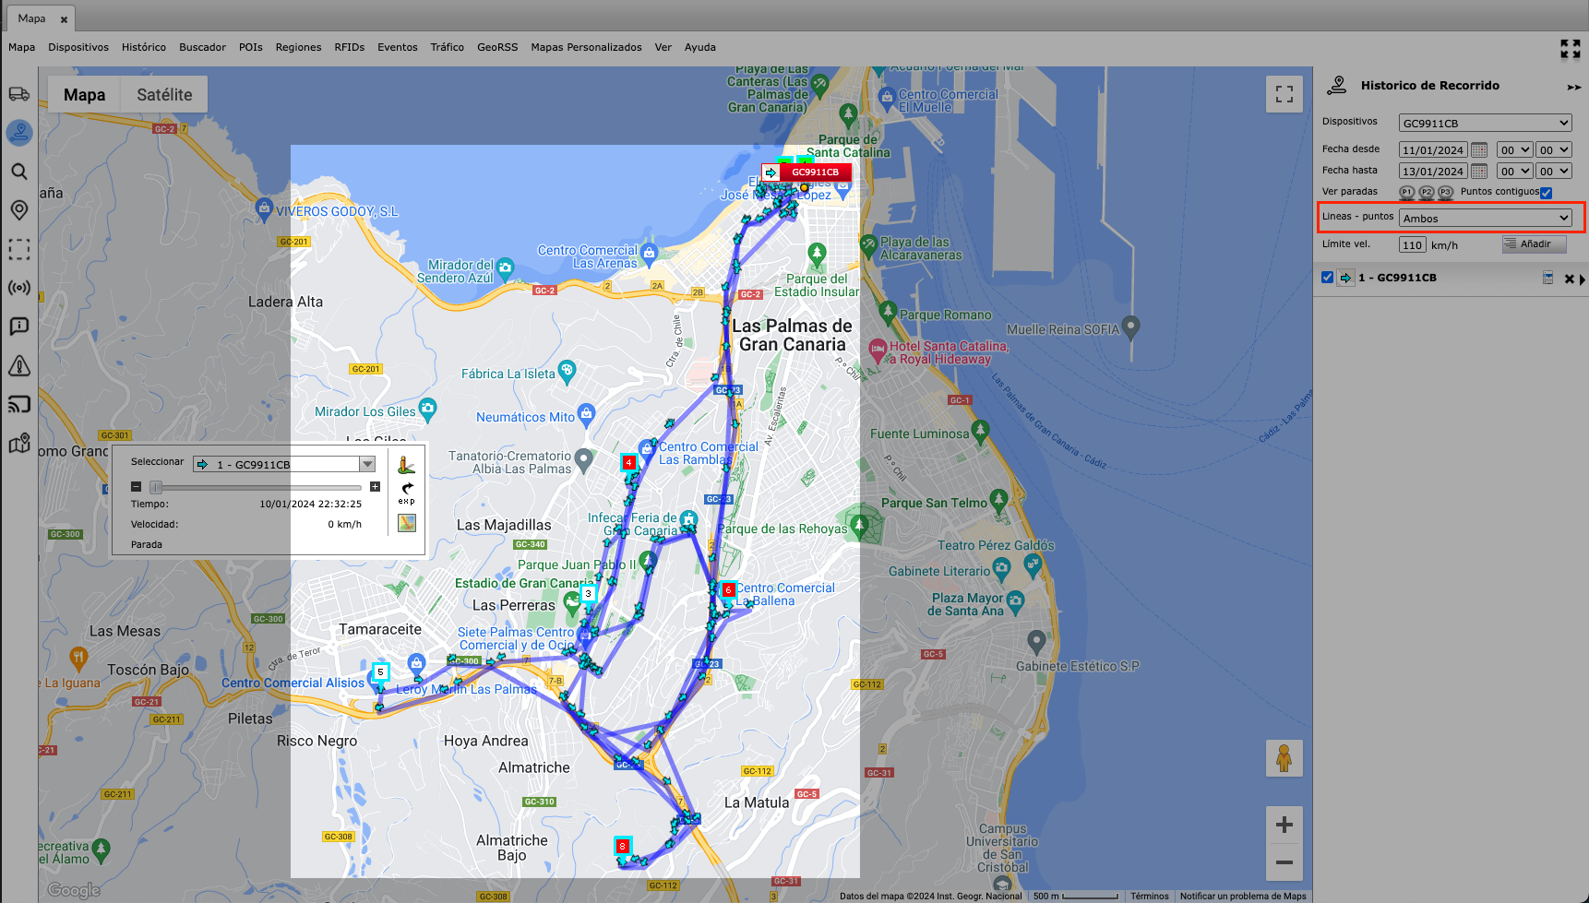The width and height of the screenshot is (1589, 903).
Task: Open Fecha desde hour dropdown
Action: [1514, 149]
